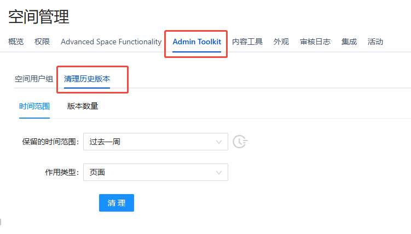
Task: Select the 清理历史版本 sub-tab
Action: click(87, 79)
